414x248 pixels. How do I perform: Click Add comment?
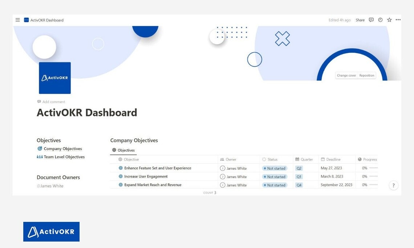tap(51, 102)
